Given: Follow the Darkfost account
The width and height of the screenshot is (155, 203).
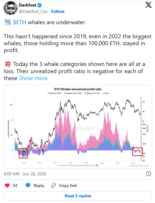Looking at the screenshot, I should pyautogui.click(x=58, y=12).
